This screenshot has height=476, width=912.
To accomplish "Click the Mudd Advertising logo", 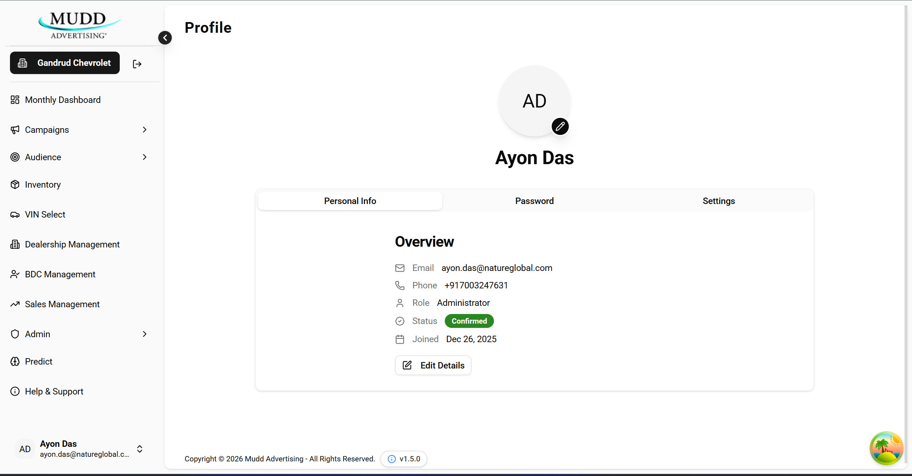I will (79, 25).
